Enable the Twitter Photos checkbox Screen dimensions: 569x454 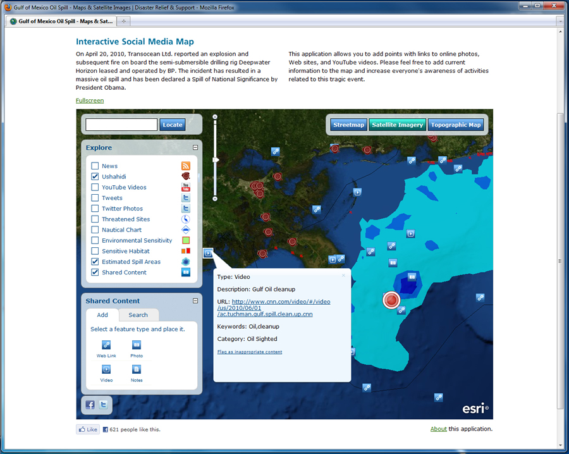tap(95, 208)
